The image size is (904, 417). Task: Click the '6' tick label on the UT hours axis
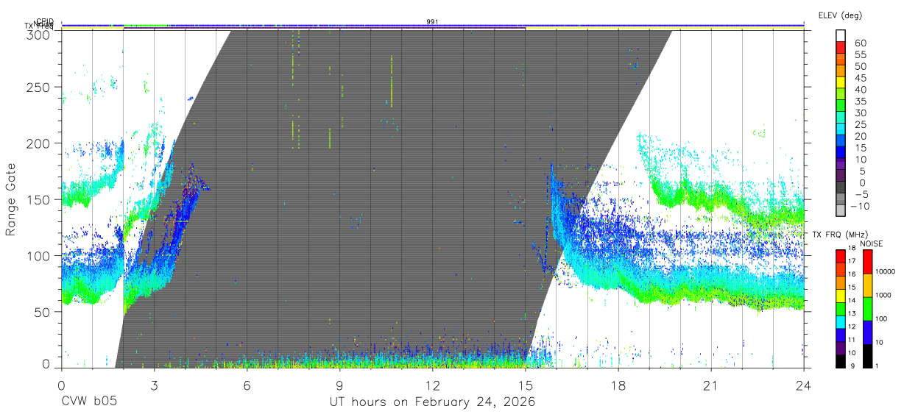pyautogui.click(x=247, y=385)
